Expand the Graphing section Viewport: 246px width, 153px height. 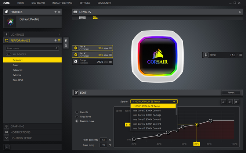pyautogui.click(x=32, y=126)
